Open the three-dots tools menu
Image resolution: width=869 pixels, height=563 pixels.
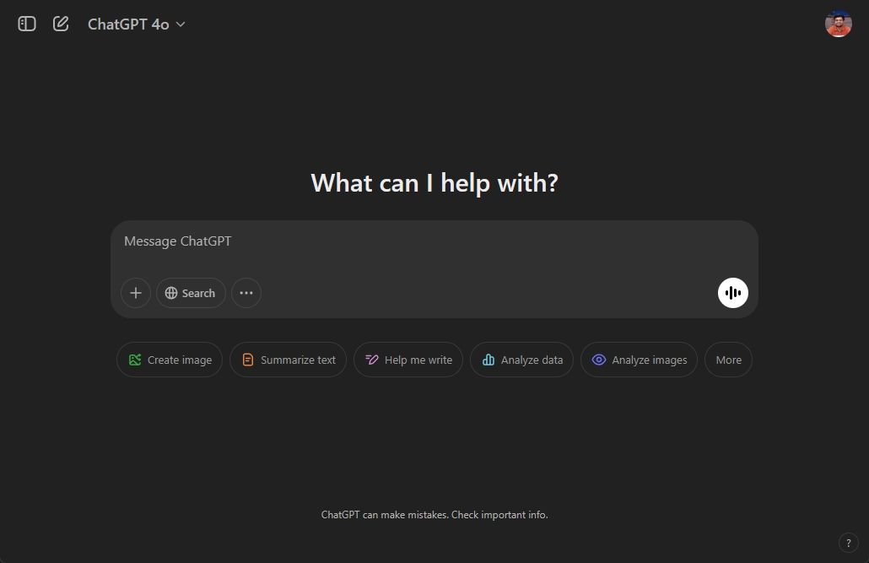pos(246,293)
